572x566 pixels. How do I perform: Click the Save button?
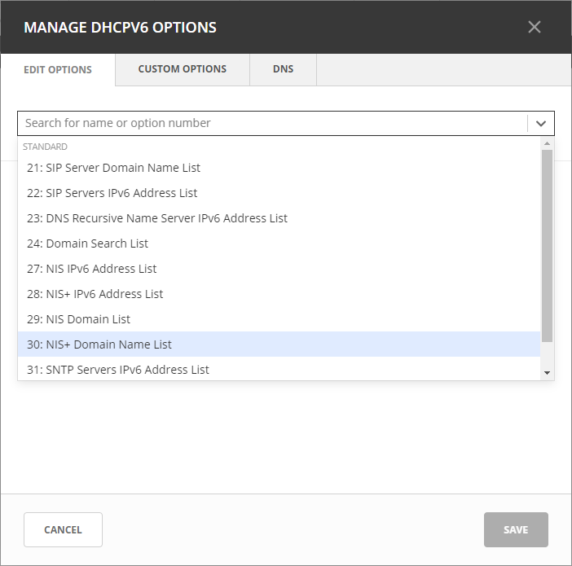point(516,529)
